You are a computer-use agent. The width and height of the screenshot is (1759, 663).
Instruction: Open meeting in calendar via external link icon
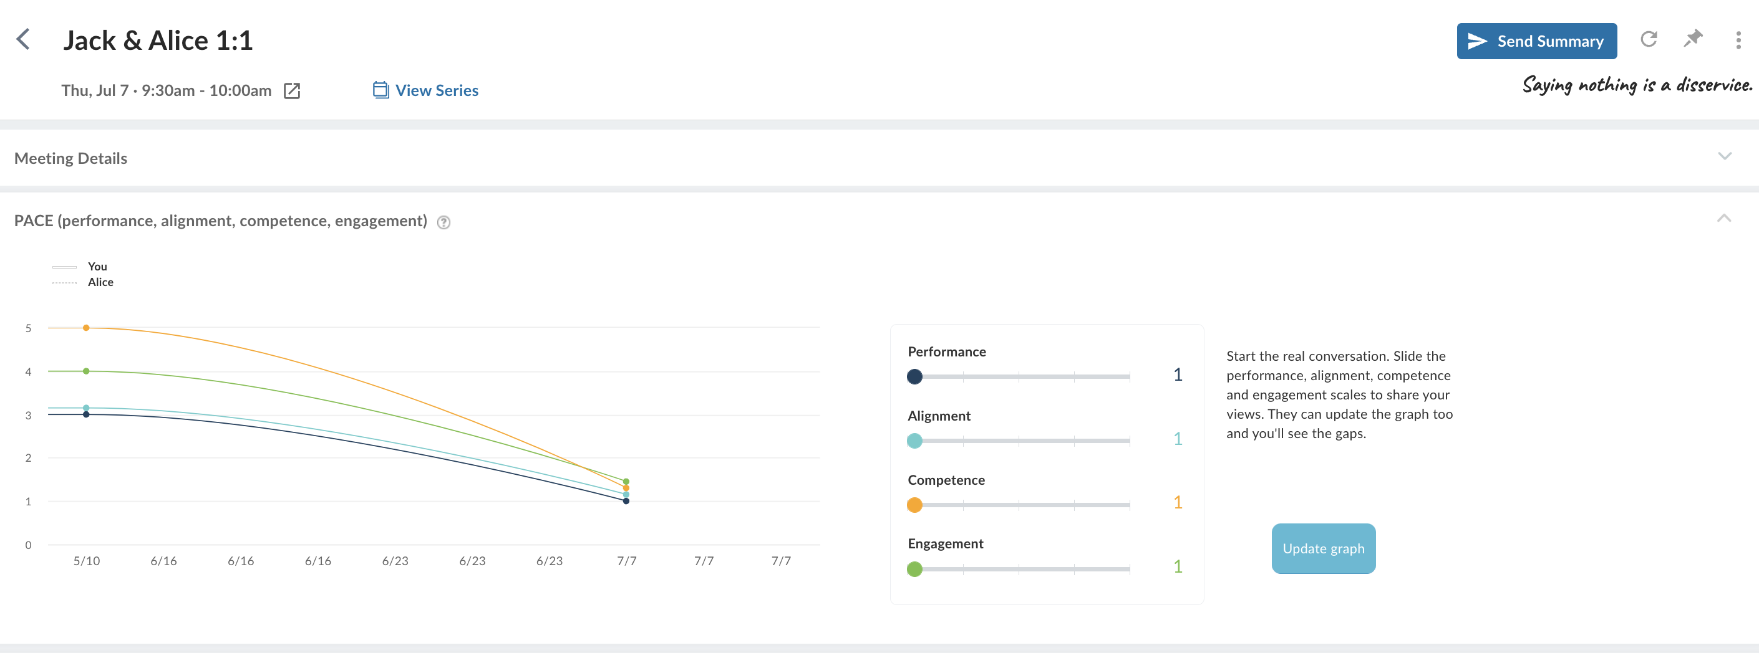pyautogui.click(x=291, y=91)
